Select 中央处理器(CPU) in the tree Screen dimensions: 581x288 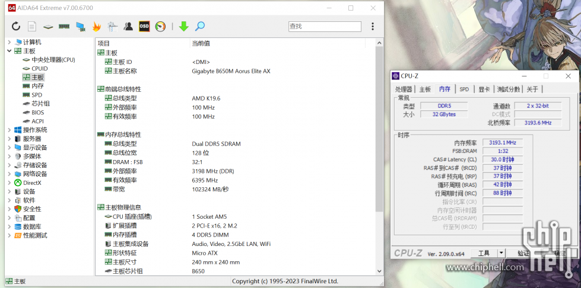[53, 60]
